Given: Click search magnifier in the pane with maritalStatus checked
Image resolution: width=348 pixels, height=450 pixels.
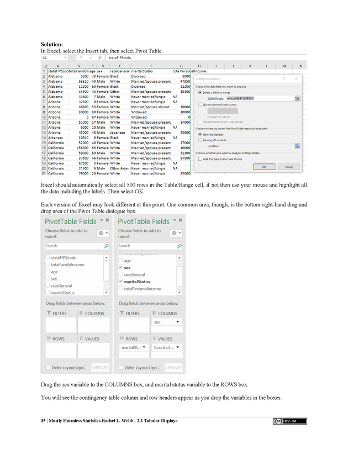Looking at the screenshot, I should click(180, 246).
